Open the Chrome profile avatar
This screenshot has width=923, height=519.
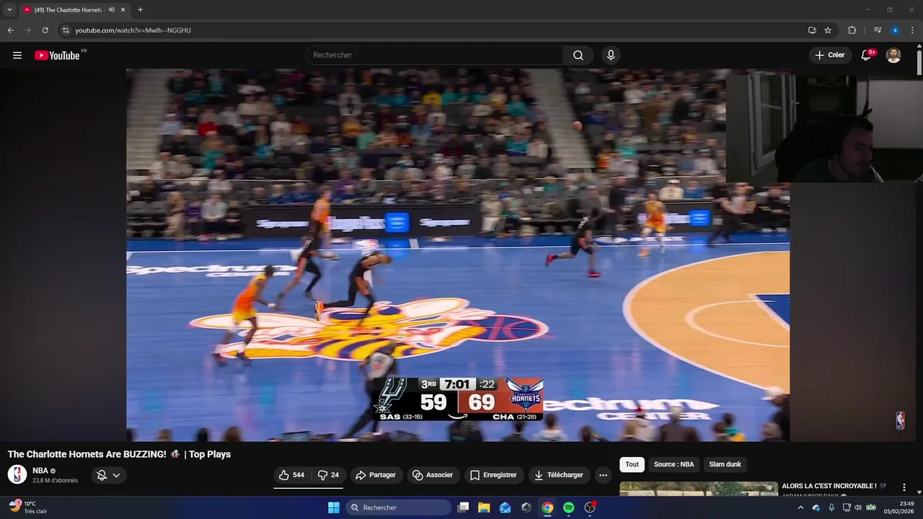895,30
